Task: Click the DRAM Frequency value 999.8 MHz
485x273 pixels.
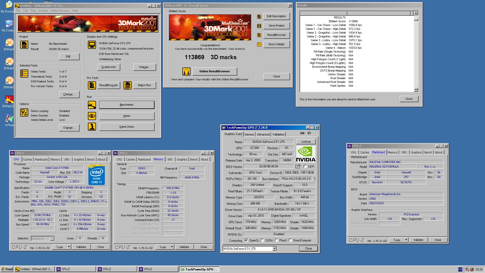Action: [x=173, y=188]
